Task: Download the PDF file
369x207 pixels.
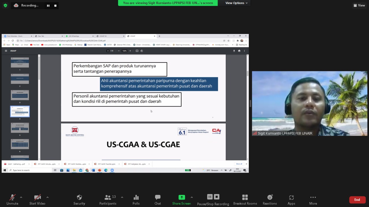Action: pyautogui.click(x=234, y=51)
